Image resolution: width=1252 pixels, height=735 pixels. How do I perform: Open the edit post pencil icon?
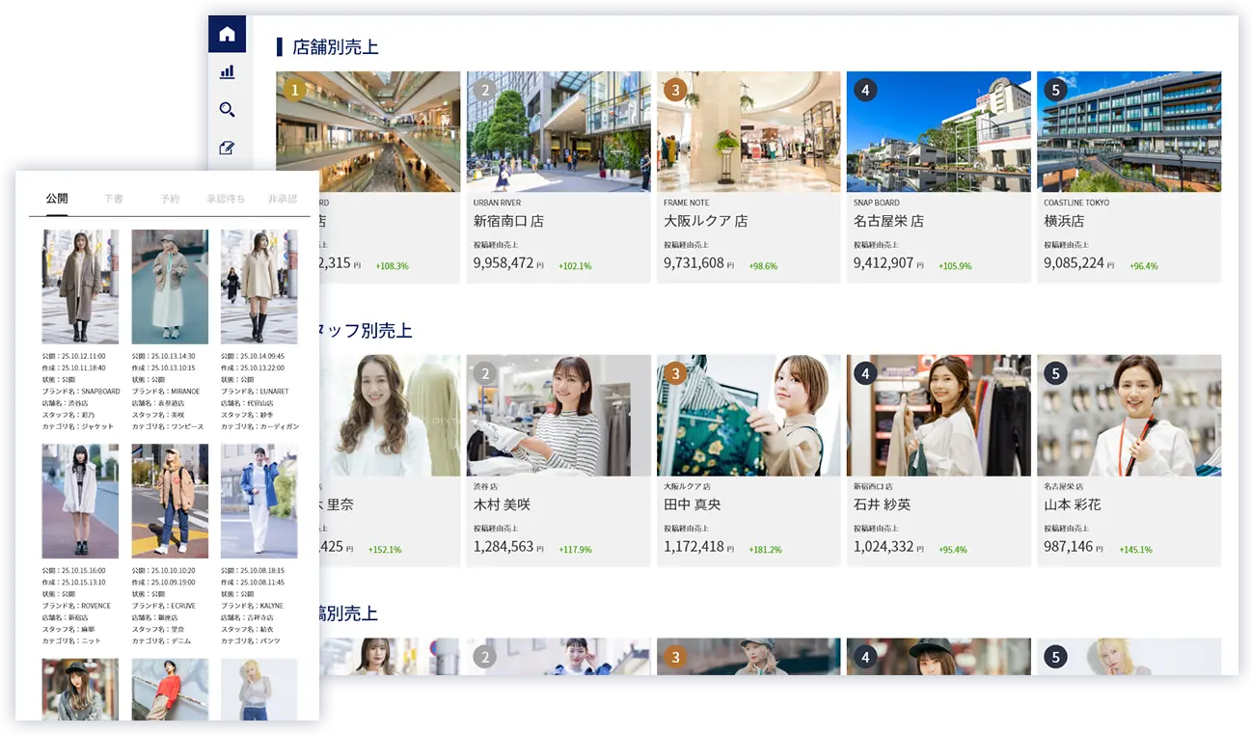coord(227,148)
